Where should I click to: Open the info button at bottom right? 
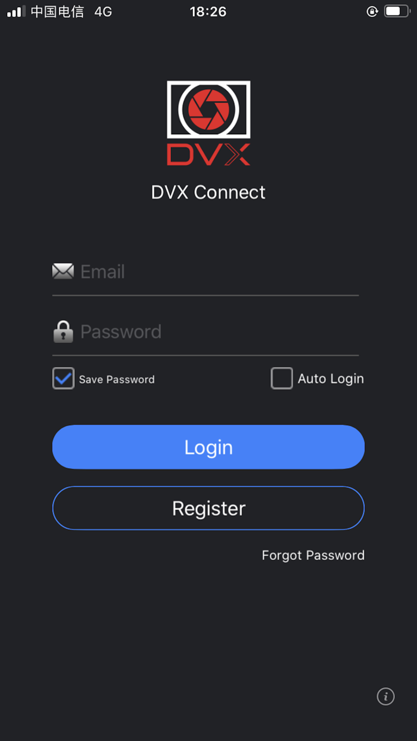(x=385, y=696)
